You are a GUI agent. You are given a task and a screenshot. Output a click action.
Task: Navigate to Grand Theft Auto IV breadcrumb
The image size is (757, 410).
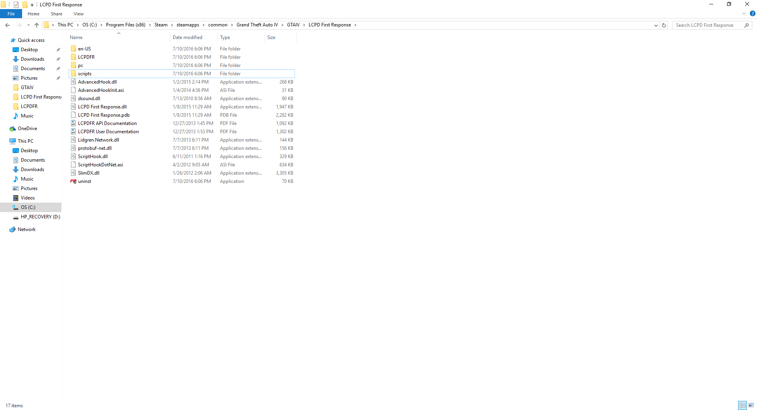coord(257,25)
